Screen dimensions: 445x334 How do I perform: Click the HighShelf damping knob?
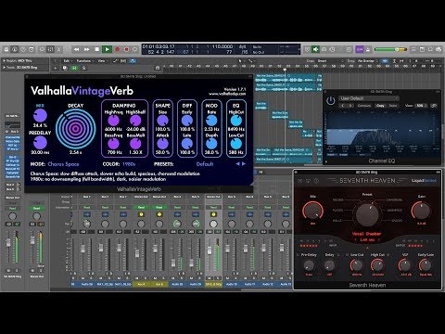pyautogui.click(x=135, y=121)
